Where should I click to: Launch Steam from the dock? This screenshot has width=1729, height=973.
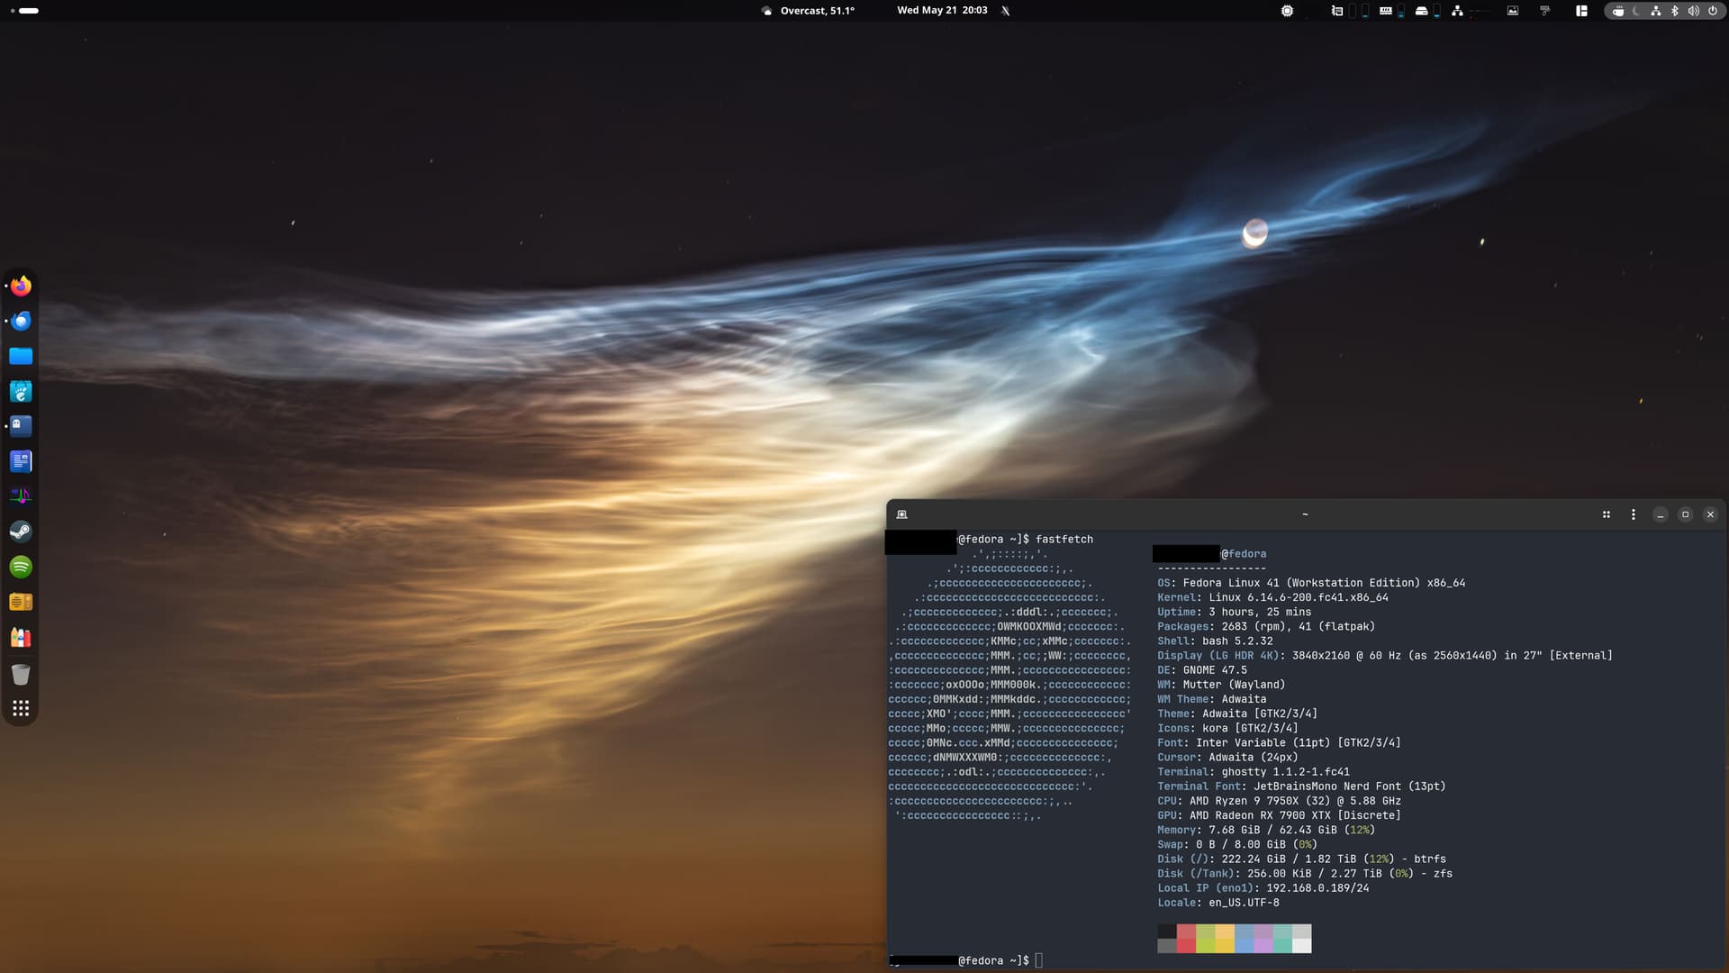[21, 532]
